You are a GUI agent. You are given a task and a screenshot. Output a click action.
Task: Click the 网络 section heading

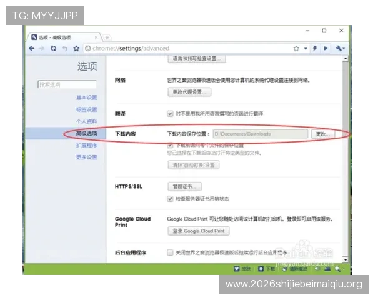[120, 80]
